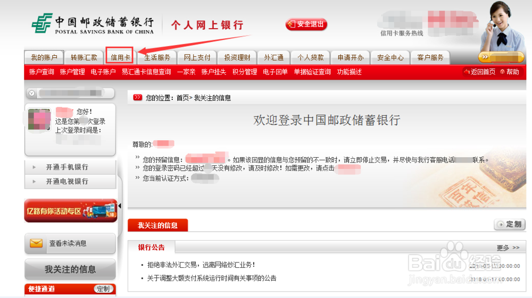Open the 安全中心 tab
Screen dimensions: 532x298
click(390, 57)
